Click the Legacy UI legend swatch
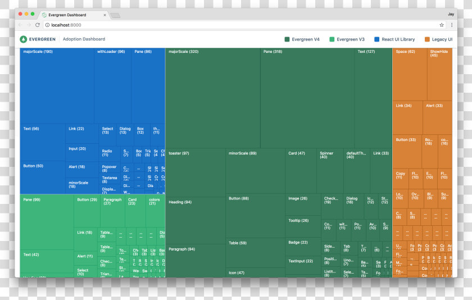Image resolution: width=472 pixels, height=300 pixels. (x=427, y=39)
